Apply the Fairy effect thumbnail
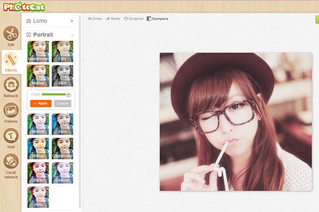Image resolution: width=319 pixels, height=212 pixels. (x=62, y=52)
